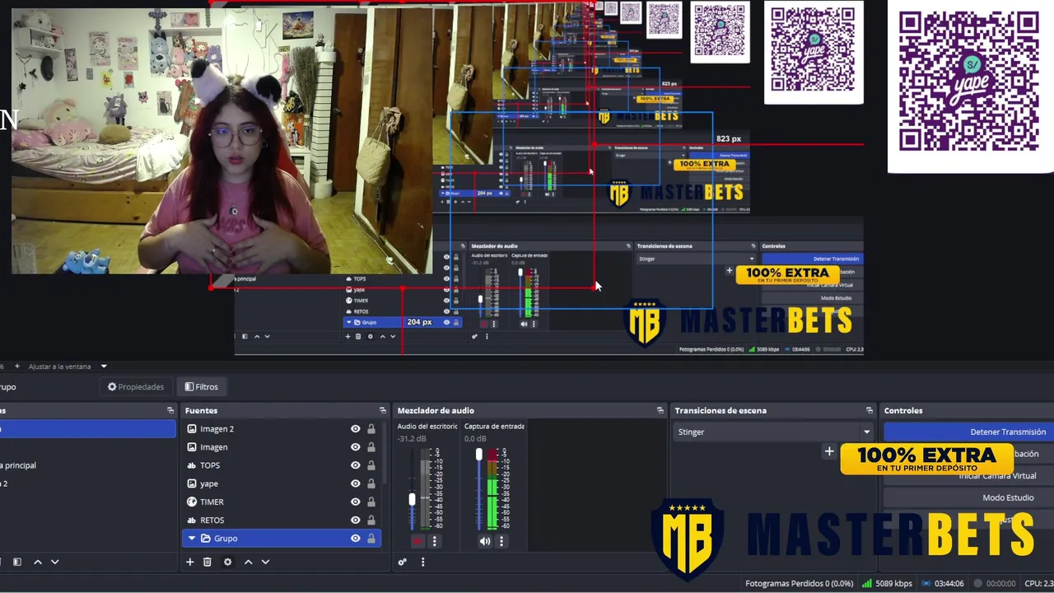
Task: Select the webcam source in the preview
Action: (x=222, y=142)
